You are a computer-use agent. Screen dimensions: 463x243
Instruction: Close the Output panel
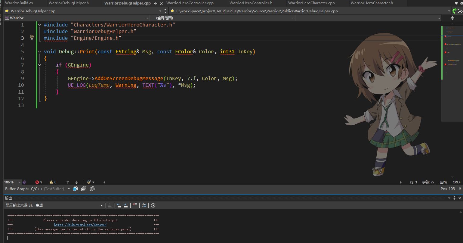pyautogui.click(x=459, y=198)
